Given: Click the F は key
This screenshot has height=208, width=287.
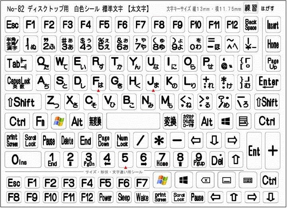Looking at the screenshot, I should click(x=98, y=83).
